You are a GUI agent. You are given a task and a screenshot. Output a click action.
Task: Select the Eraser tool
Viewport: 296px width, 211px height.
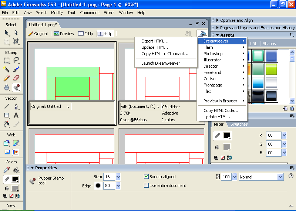click(16, 78)
